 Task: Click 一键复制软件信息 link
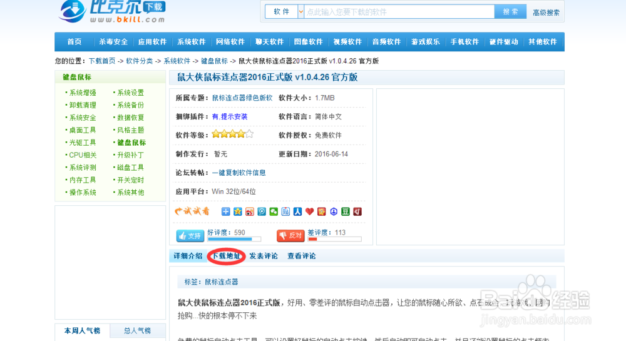click(239, 173)
